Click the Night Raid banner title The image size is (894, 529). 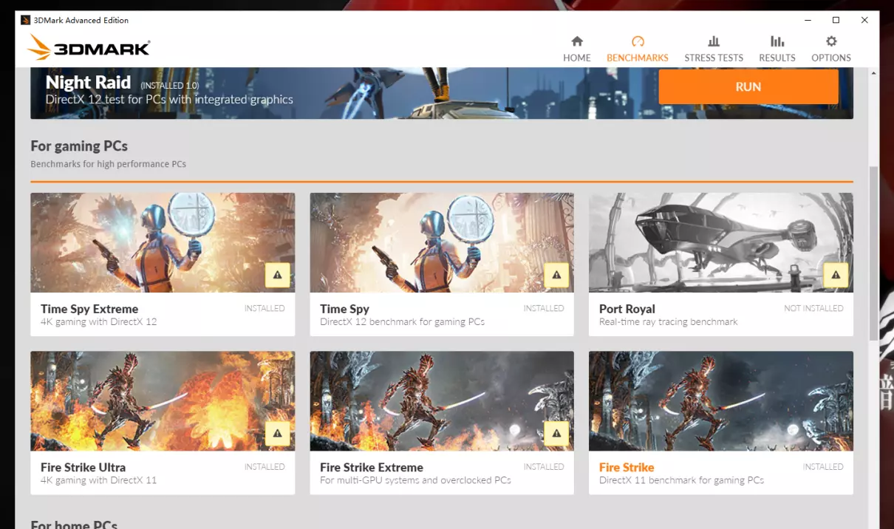[x=88, y=82]
